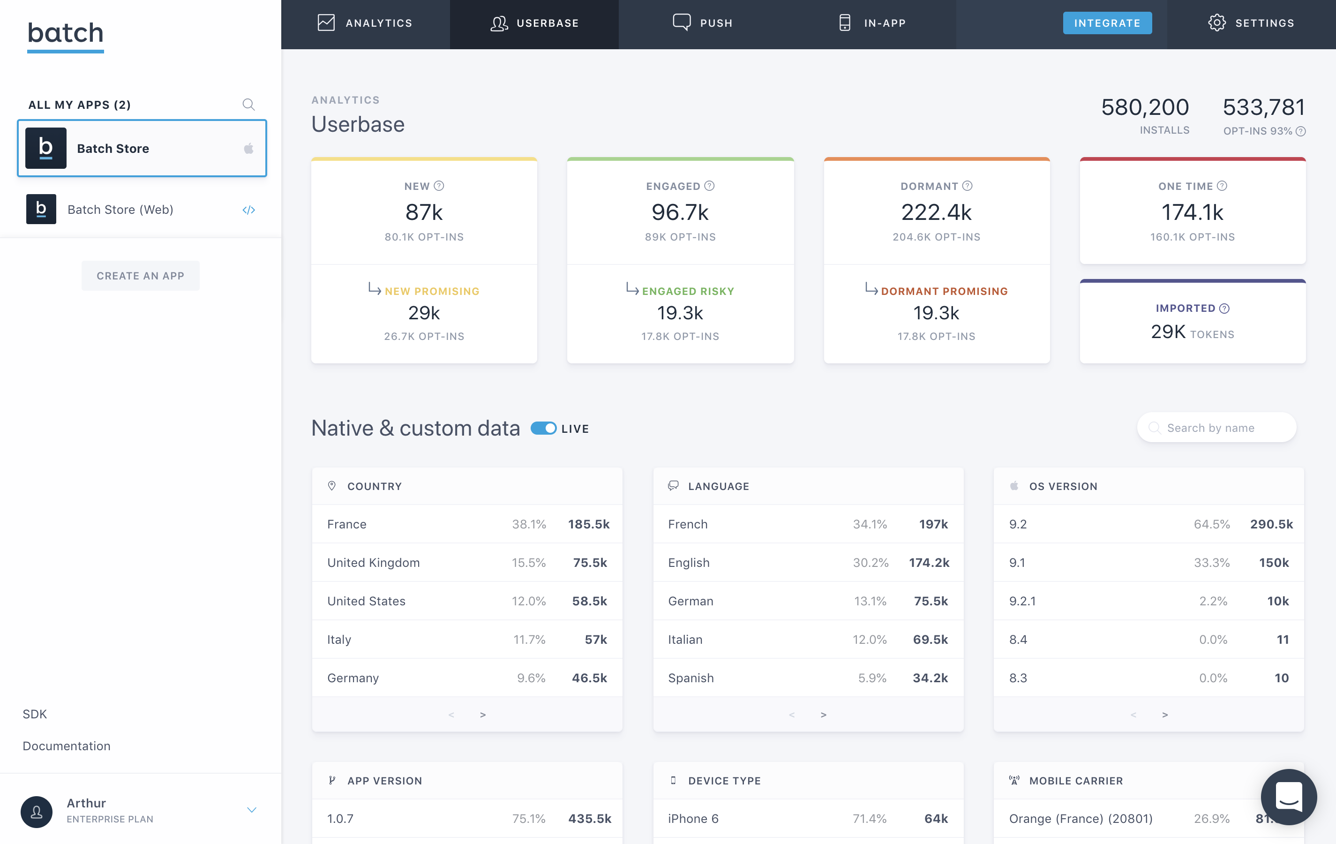Go to next page of Language table
1336x844 pixels.
pyautogui.click(x=823, y=715)
